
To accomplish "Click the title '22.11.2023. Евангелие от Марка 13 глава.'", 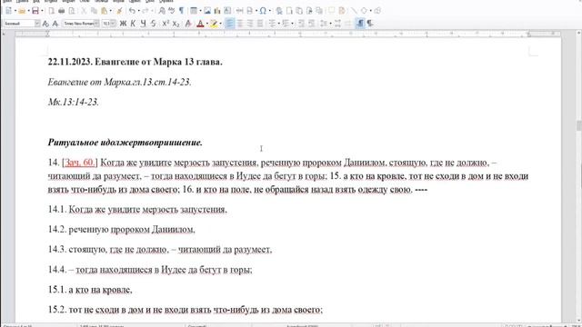I will (135, 62).
